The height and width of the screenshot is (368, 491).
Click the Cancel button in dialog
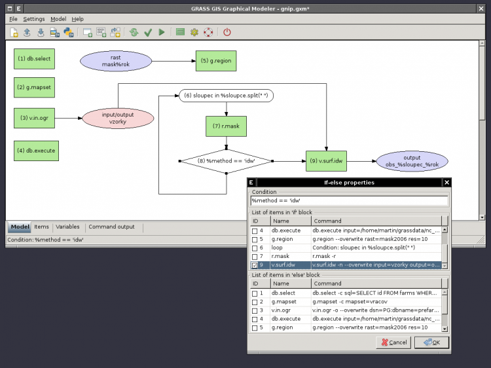(393, 342)
